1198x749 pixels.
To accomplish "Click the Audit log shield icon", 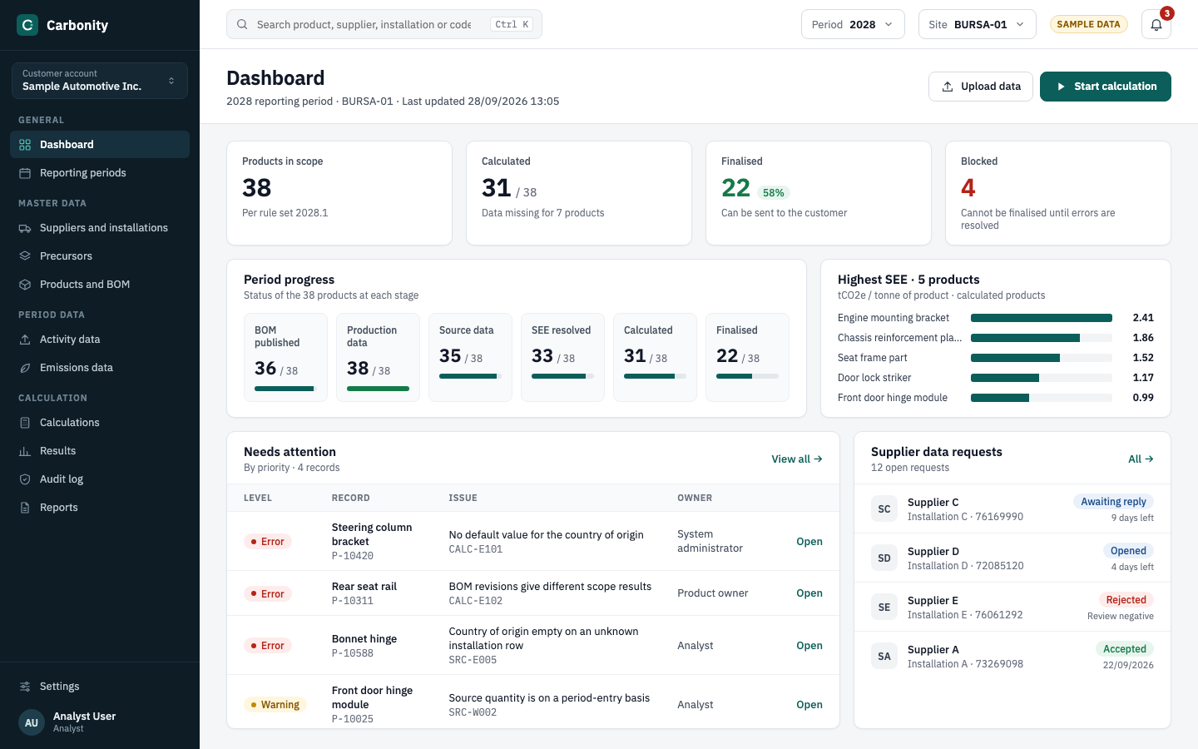I will [x=25, y=479].
